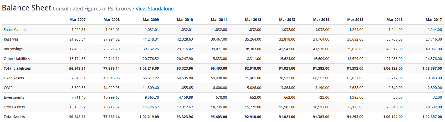The image size is (445, 122).
Task: Select Mar 2008 CWIP value 14,929.93
Action: tap(111, 88)
